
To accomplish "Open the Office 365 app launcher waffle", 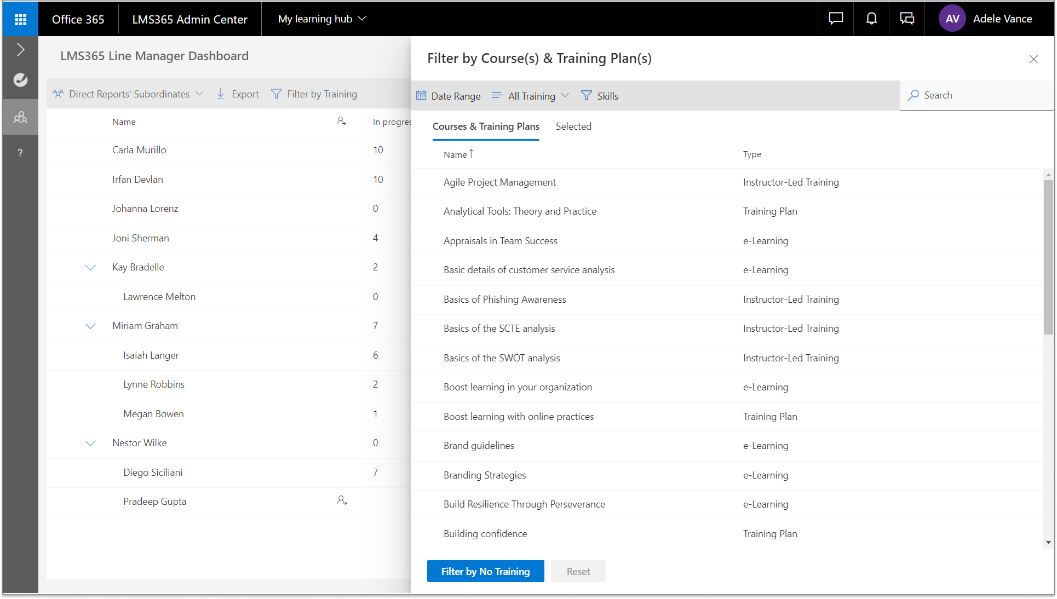I will [20, 20].
